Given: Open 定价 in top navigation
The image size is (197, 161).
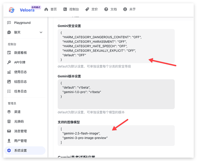Looking at the screenshot, I should pyautogui.click(x=95, y=9).
